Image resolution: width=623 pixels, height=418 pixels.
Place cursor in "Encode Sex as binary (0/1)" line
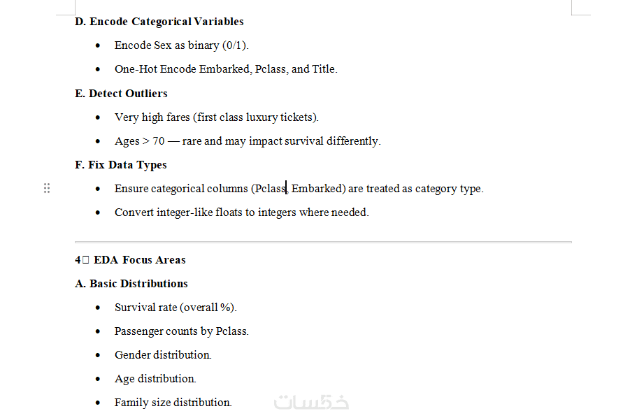181,45
